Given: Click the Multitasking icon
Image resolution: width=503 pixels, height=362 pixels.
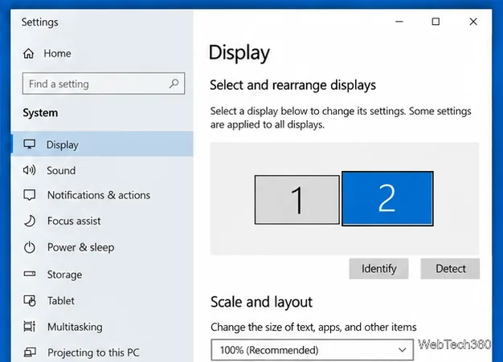Looking at the screenshot, I should coord(30,327).
